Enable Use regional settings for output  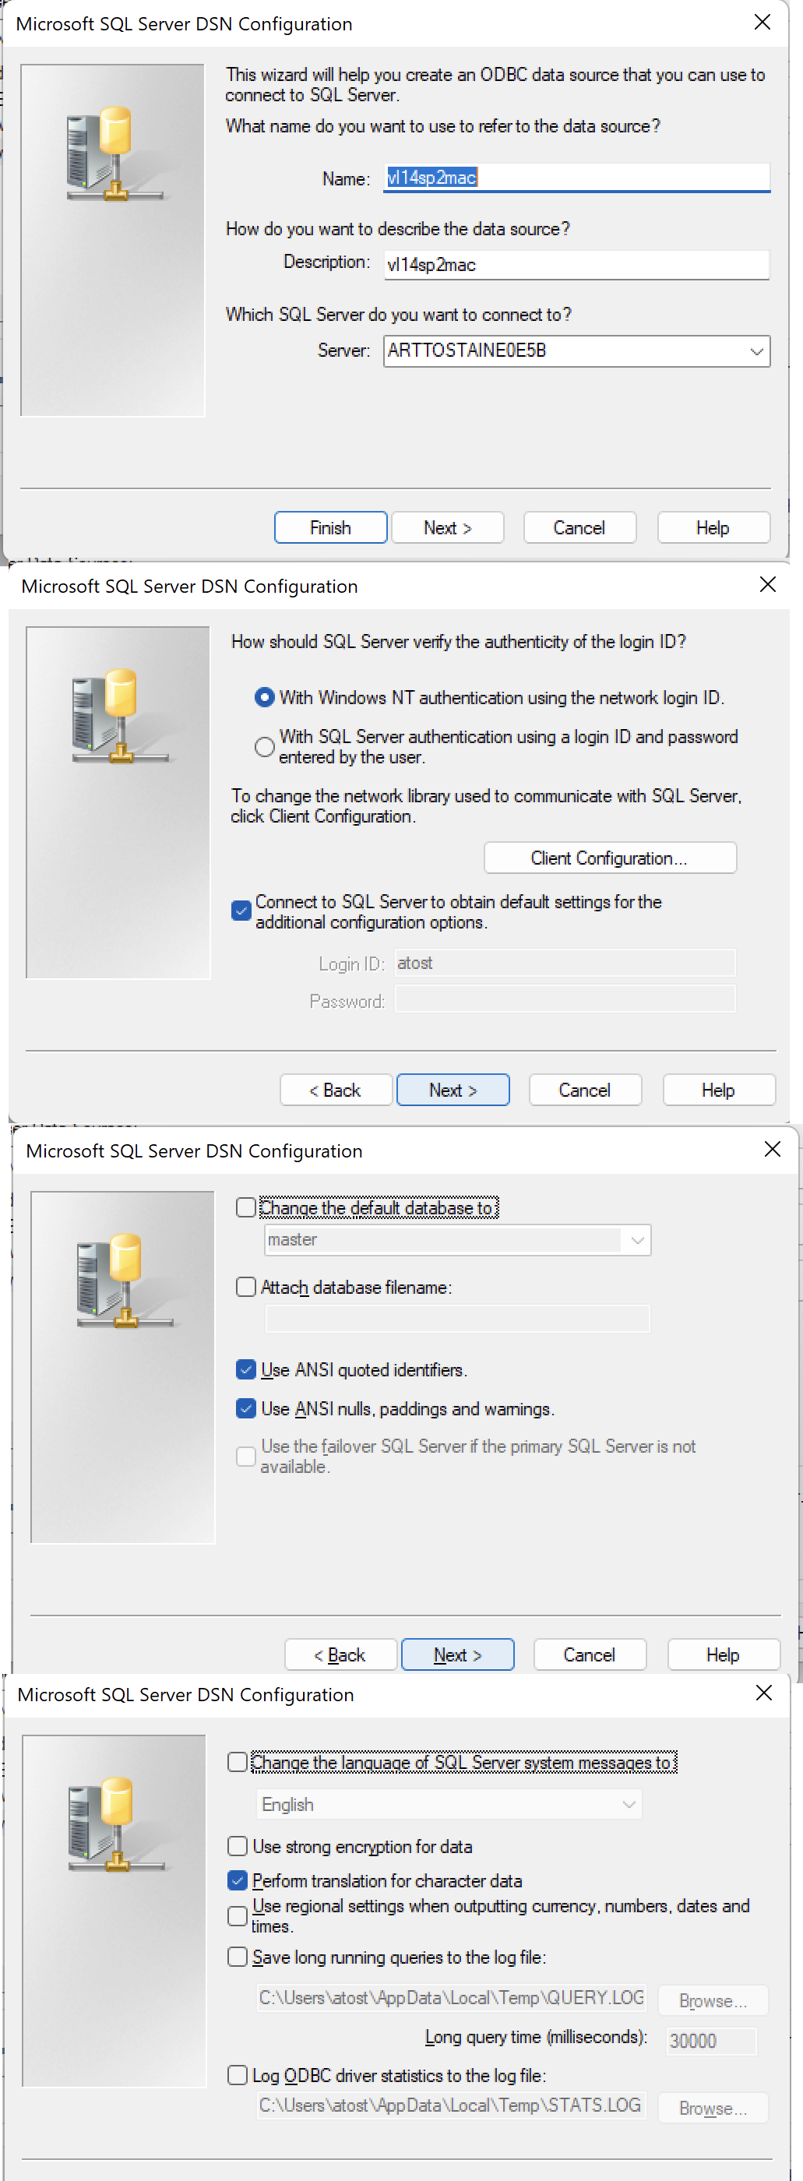[x=238, y=1916]
